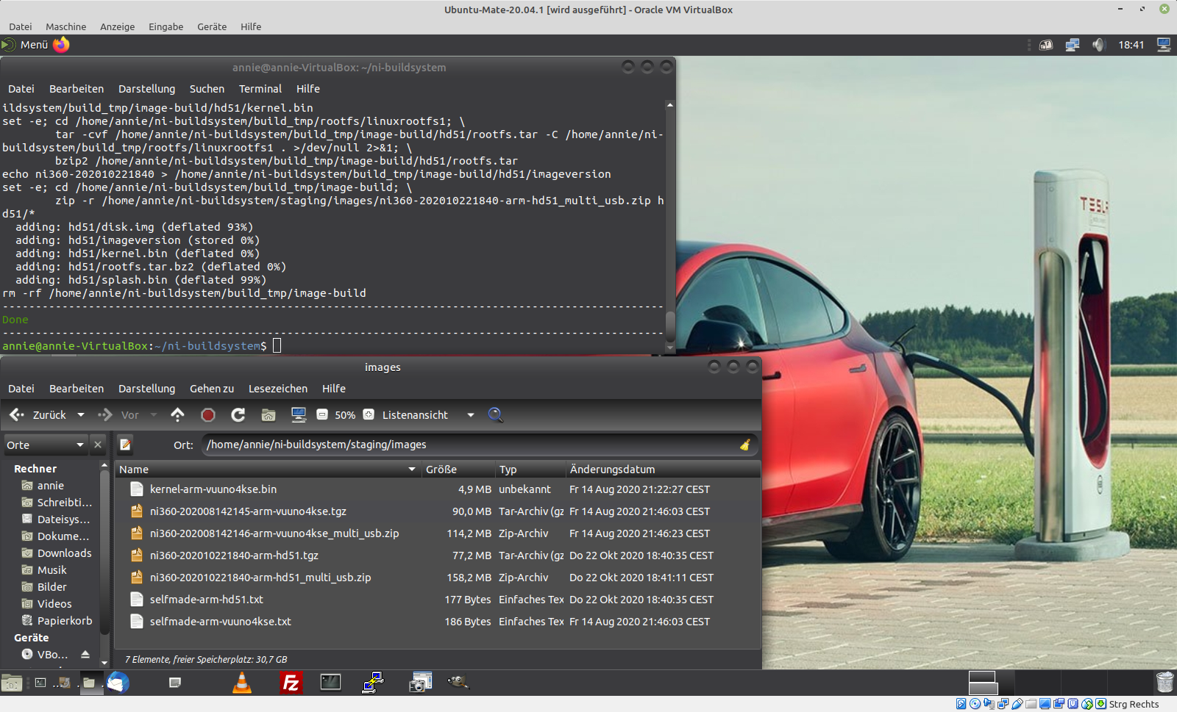1177x712 pixels.
Task: Click the Zurück back button
Action: coord(38,415)
